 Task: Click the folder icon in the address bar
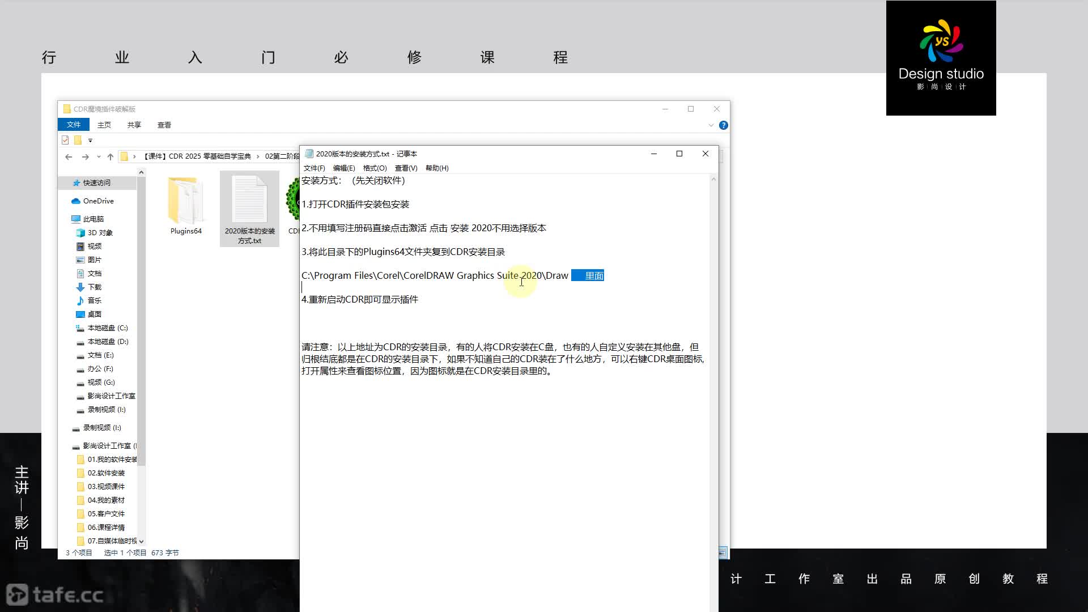(124, 157)
